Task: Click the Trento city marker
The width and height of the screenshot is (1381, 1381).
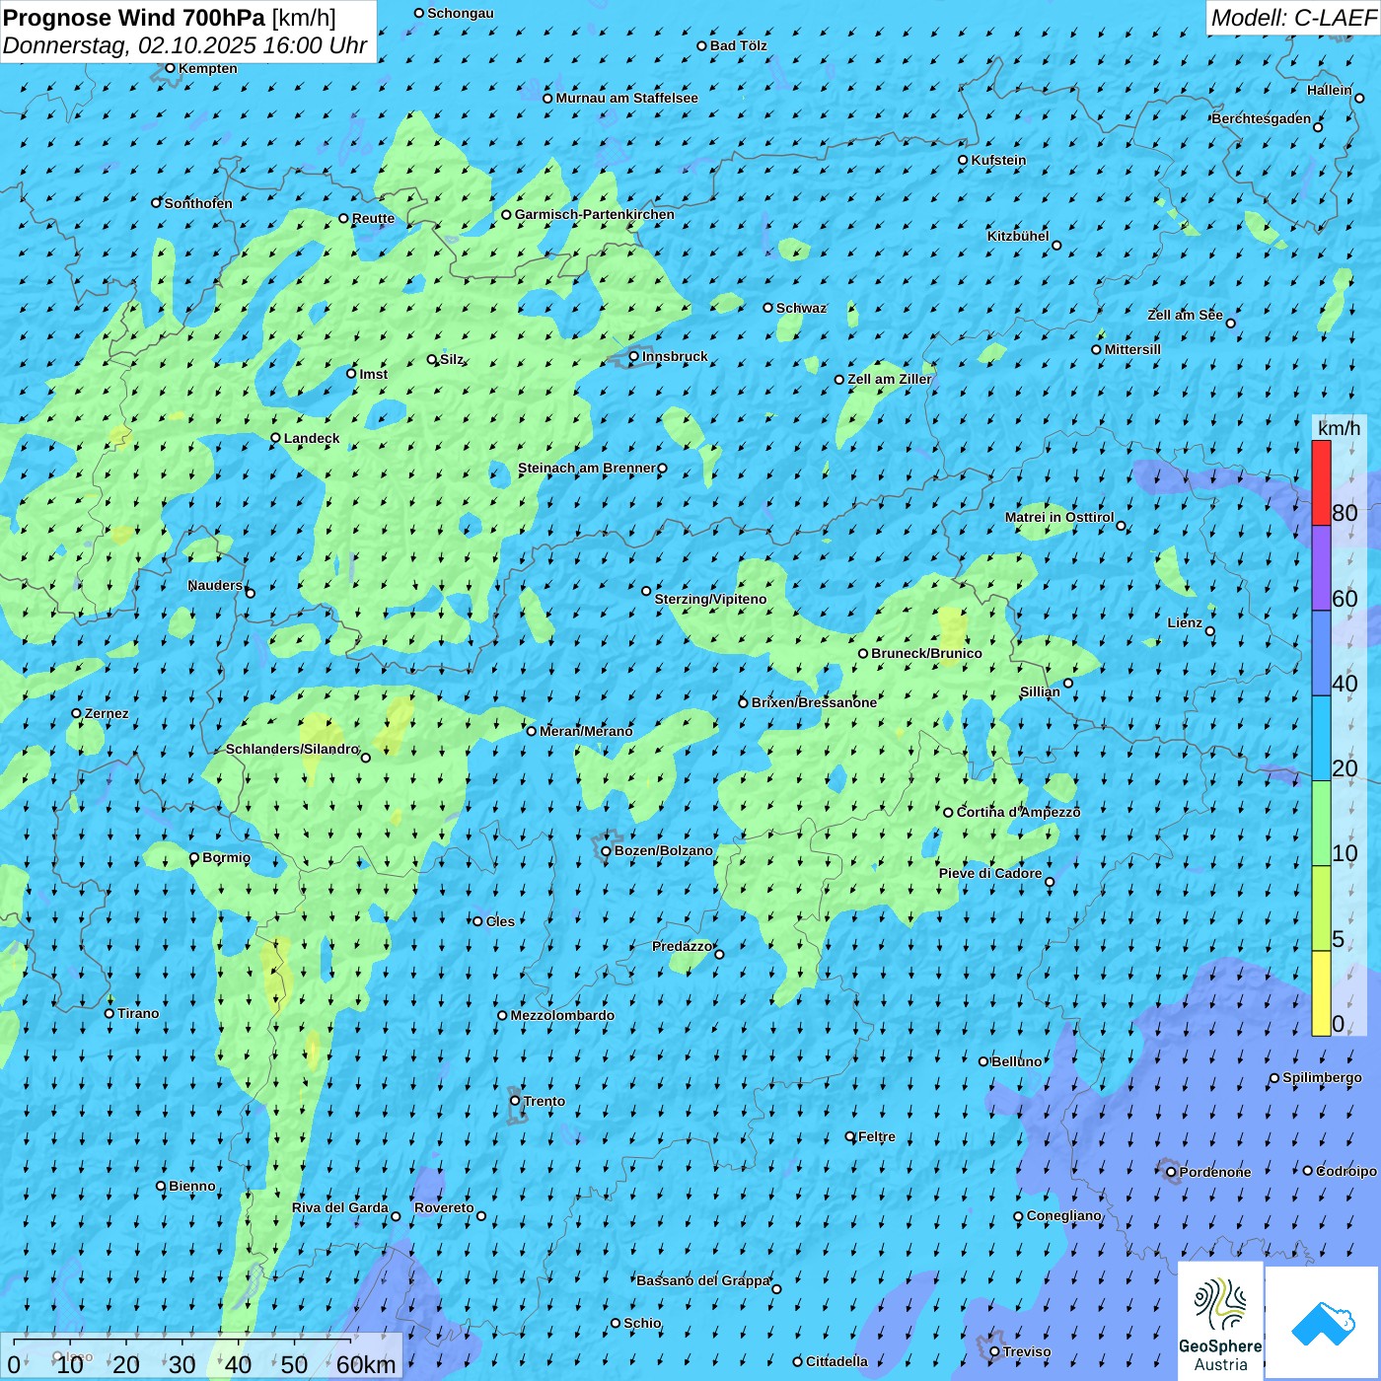Action: 515,1101
